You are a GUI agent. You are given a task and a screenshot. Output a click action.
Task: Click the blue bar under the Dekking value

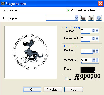click(87, 53)
